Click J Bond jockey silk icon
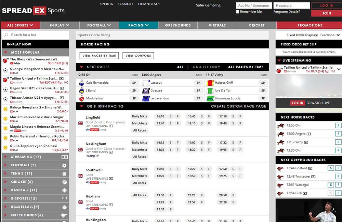Viewport: 342px width, 222px height. (x=82, y=91)
